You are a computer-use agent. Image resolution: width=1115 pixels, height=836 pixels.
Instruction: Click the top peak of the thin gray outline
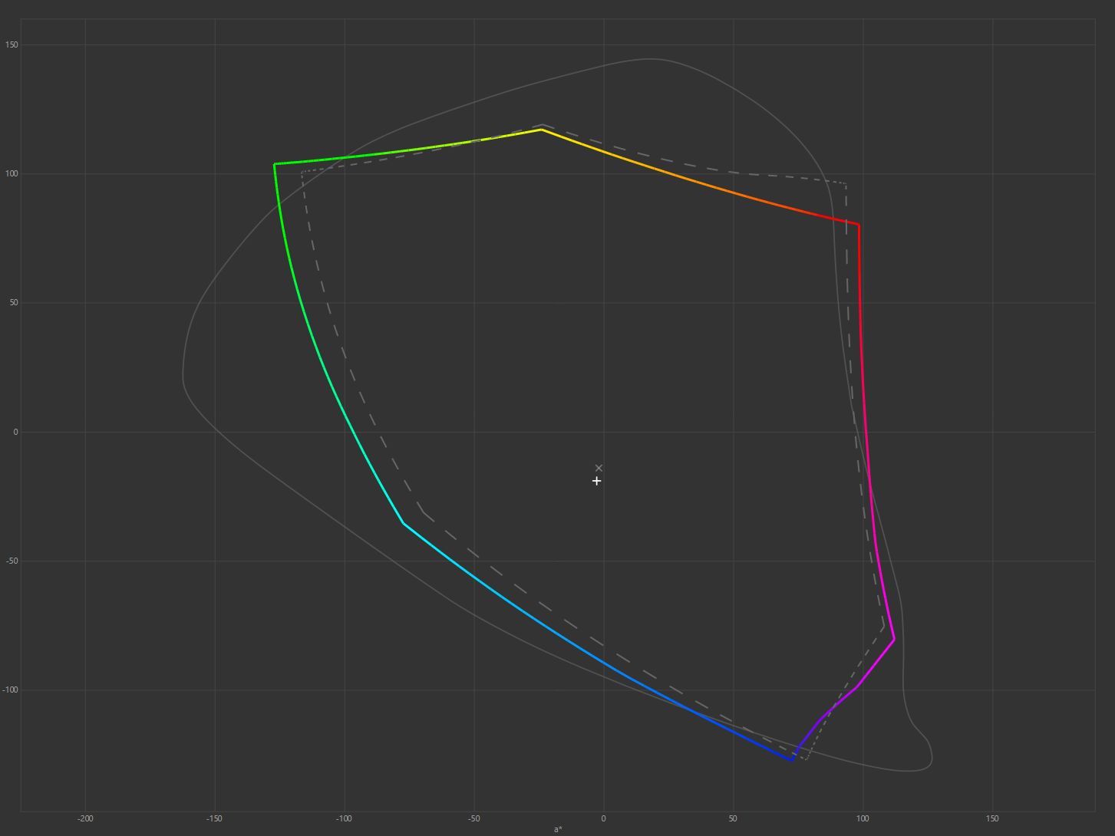click(x=650, y=59)
